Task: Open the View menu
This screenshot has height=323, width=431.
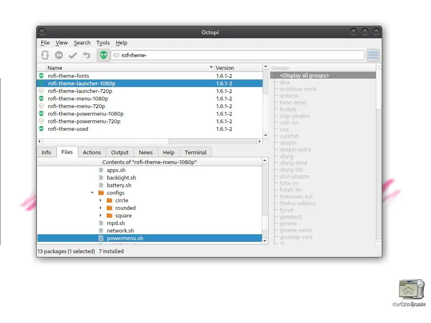Action: (61, 42)
